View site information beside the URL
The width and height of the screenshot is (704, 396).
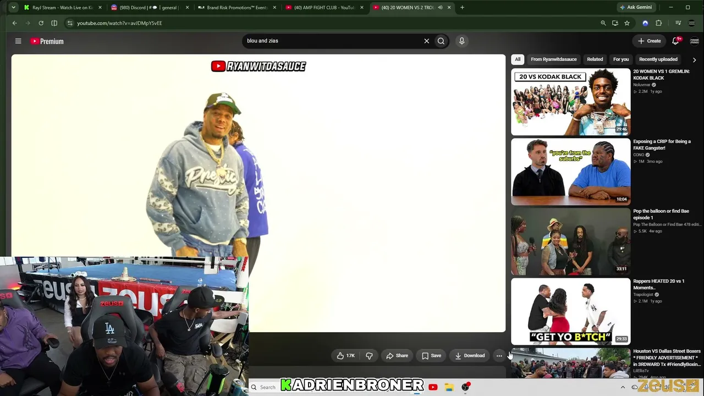coord(69,23)
